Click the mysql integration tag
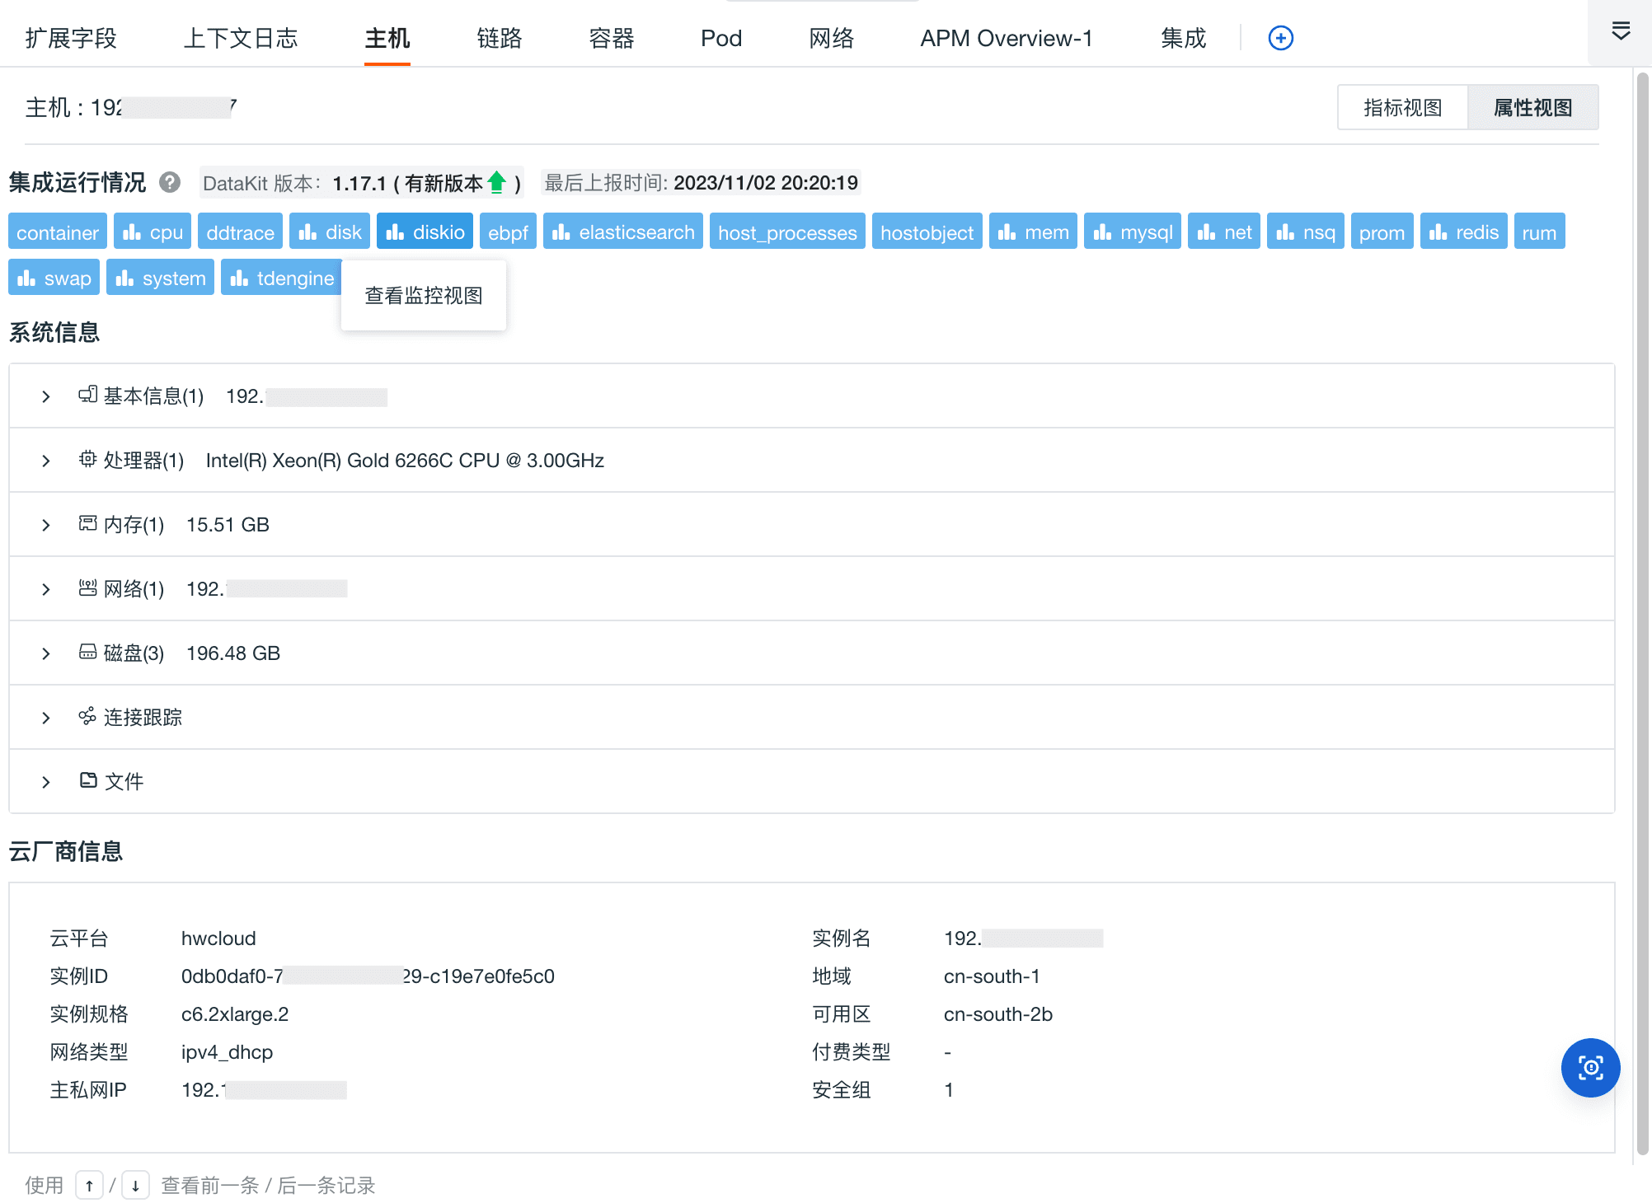The height and width of the screenshot is (1203, 1652). 1132,232
